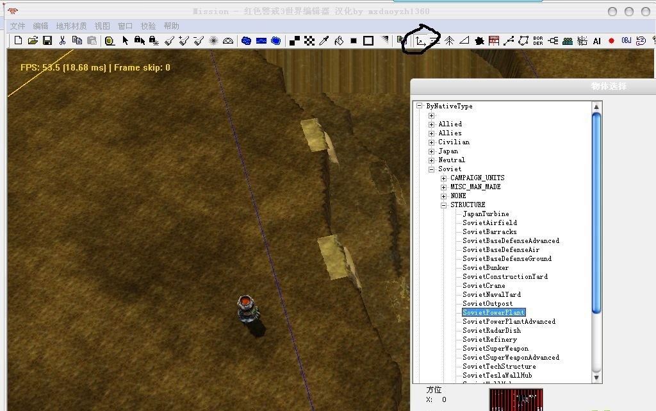Choose the small solid square brush
Viewport: 656px width, 411px height.
[354, 40]
